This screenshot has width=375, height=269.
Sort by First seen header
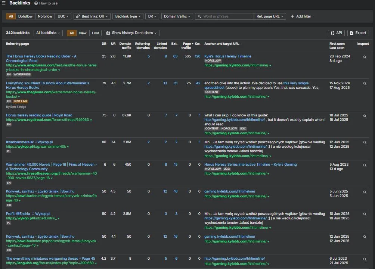[x=337, y=44]
